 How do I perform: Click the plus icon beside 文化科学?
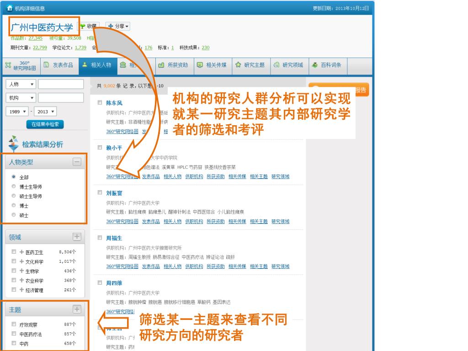coord(21,261)
